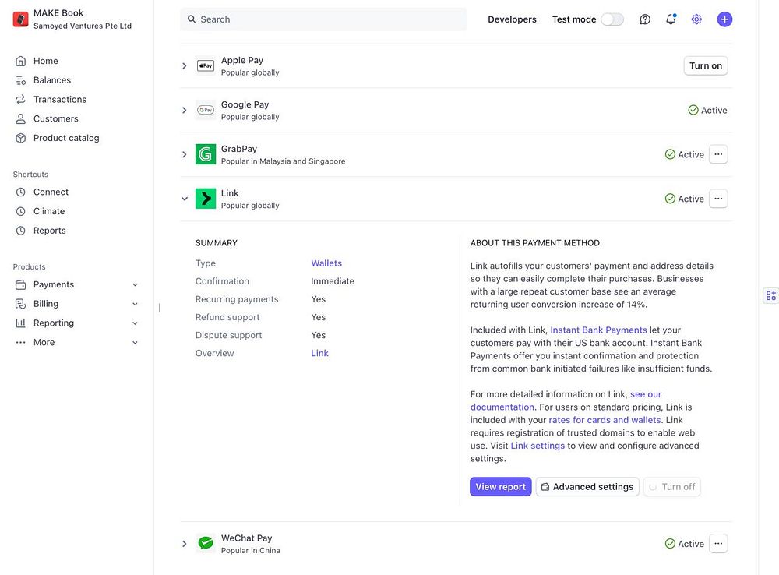779x575 pixels.
Task: Toggle Test mode switch
Action: (612, 19)
